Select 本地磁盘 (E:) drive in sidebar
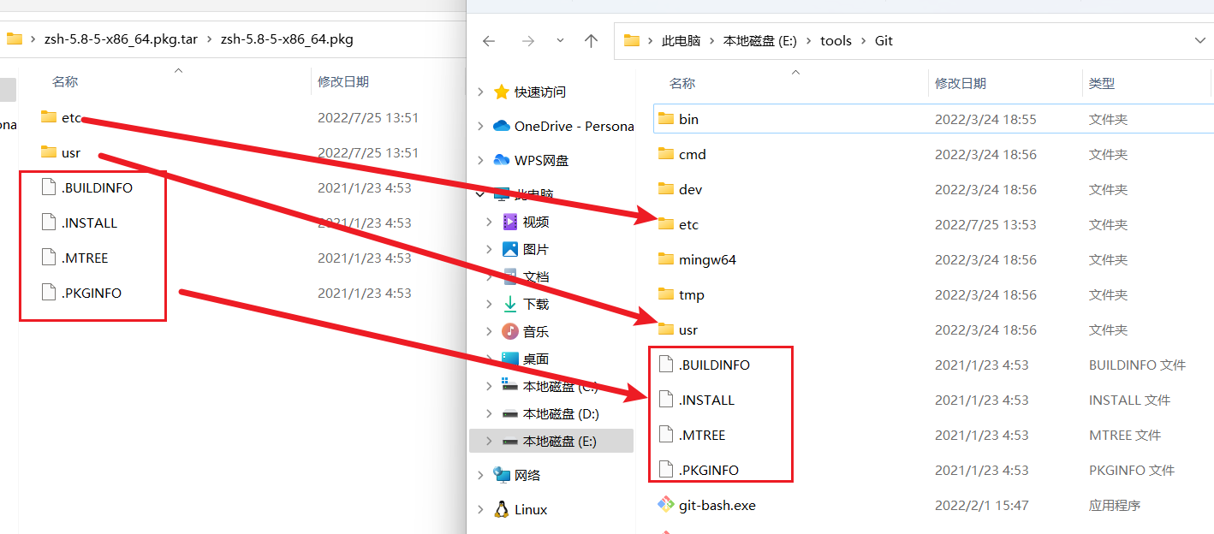The width and height of the screenshot is (1214, 534). [x=559, y=441]
